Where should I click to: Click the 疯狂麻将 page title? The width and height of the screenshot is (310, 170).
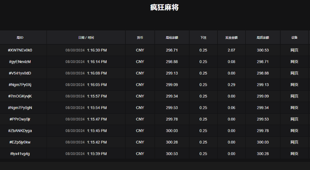pyautogui.click(x=164, y=7)
